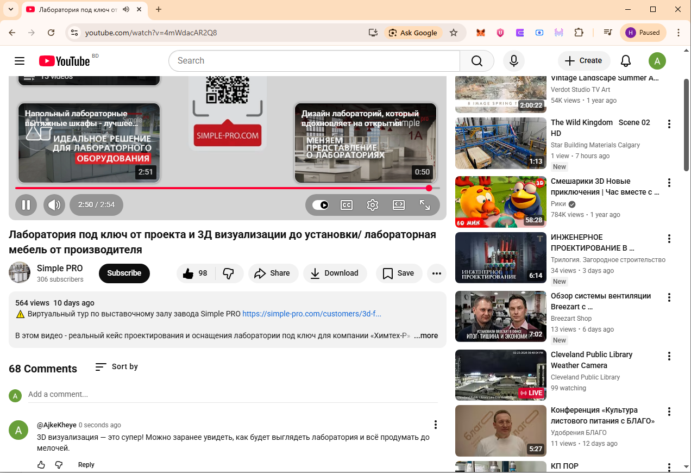
Task: Toggle closed captions CC
Action: point(346,205)
